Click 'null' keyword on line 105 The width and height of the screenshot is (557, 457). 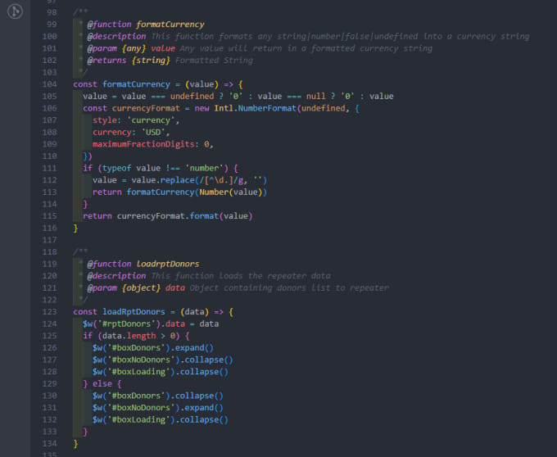(x=316, y=96)
